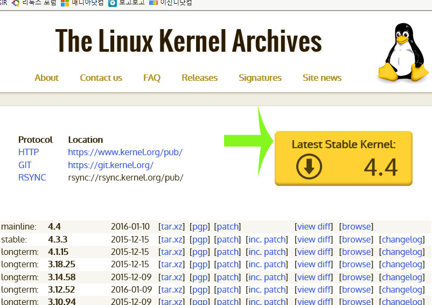Open pgp signature for mainline 4.4
The height and width of the screenshot is (305, 432).
200,226
